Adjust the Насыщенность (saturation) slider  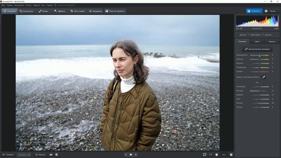click(x=259, y=55)
